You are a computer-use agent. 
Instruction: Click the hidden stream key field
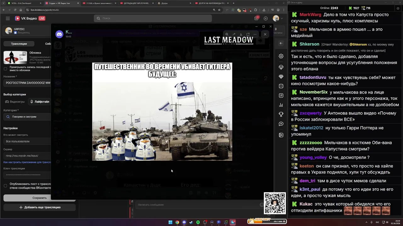27,175
